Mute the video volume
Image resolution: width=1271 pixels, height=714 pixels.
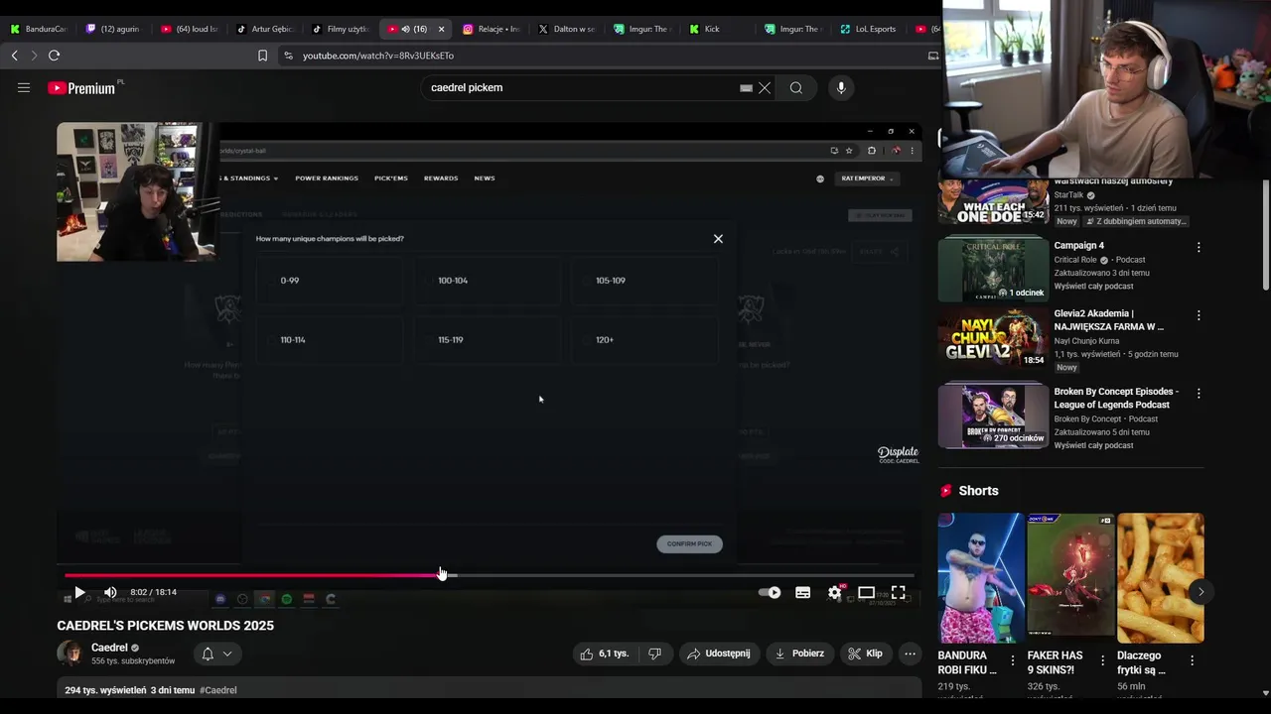point(110,592)
